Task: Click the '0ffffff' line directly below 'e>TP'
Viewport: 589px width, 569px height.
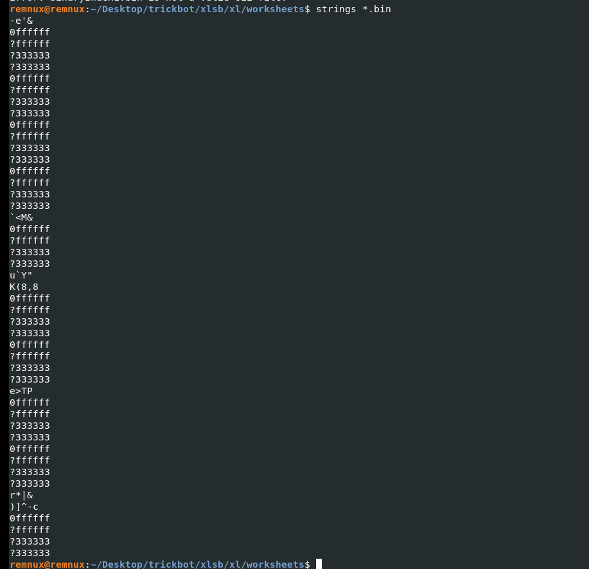Action: pos(30,402)
